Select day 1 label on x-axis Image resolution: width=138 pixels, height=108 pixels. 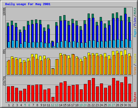click(9, 105)
